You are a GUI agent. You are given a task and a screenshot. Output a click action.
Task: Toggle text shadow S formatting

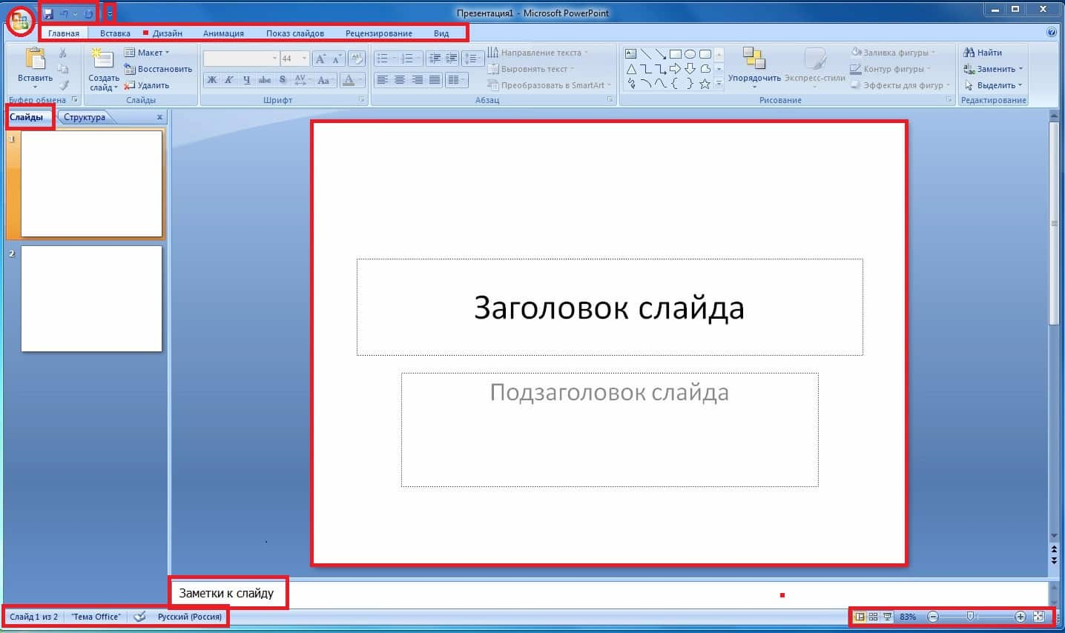[x=283, y=80]
